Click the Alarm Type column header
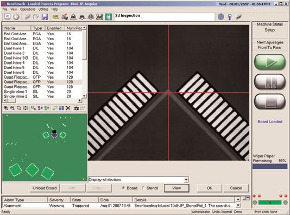 25,200
